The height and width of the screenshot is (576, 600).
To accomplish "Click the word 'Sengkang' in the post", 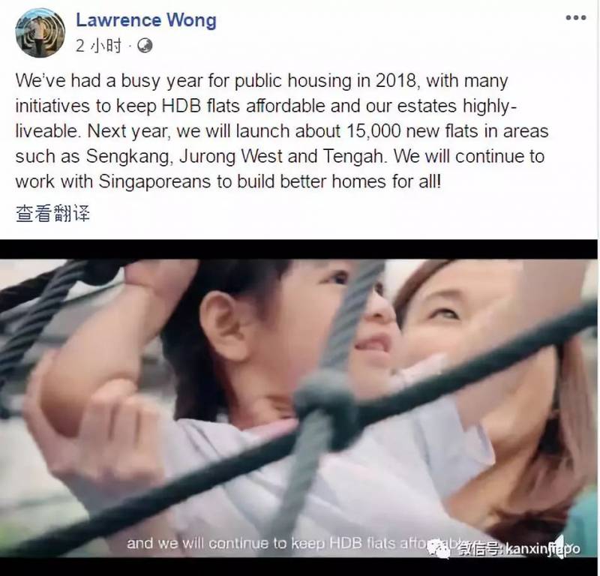I will pyautogui.click(x=127, y=157).
